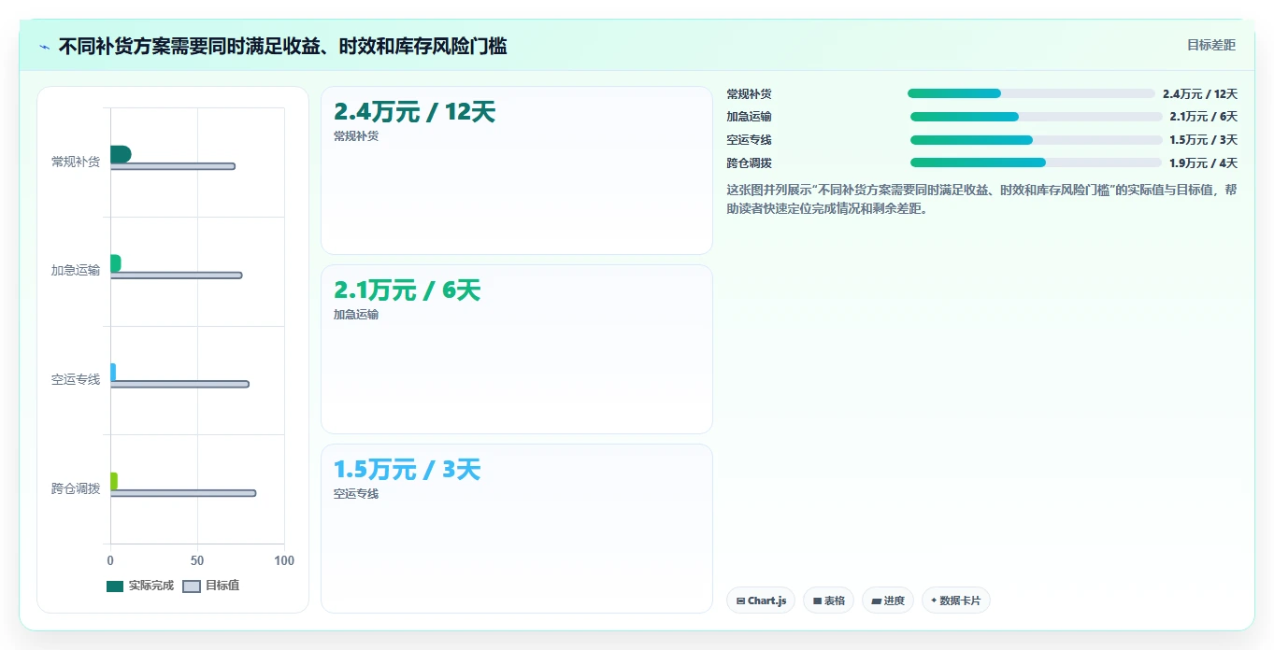Click the 1.9万元 / 4天 progress value
Screen dimensions: 1274x650
[1203, 163]
